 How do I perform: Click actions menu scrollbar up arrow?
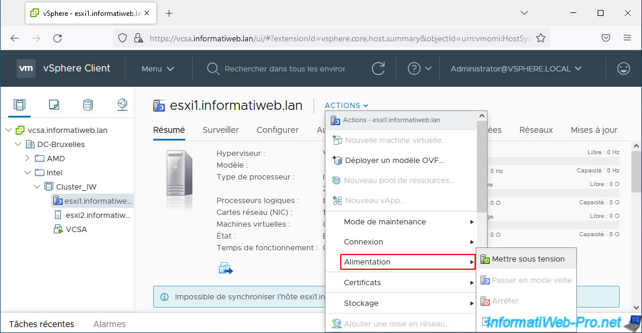point(482,116)
